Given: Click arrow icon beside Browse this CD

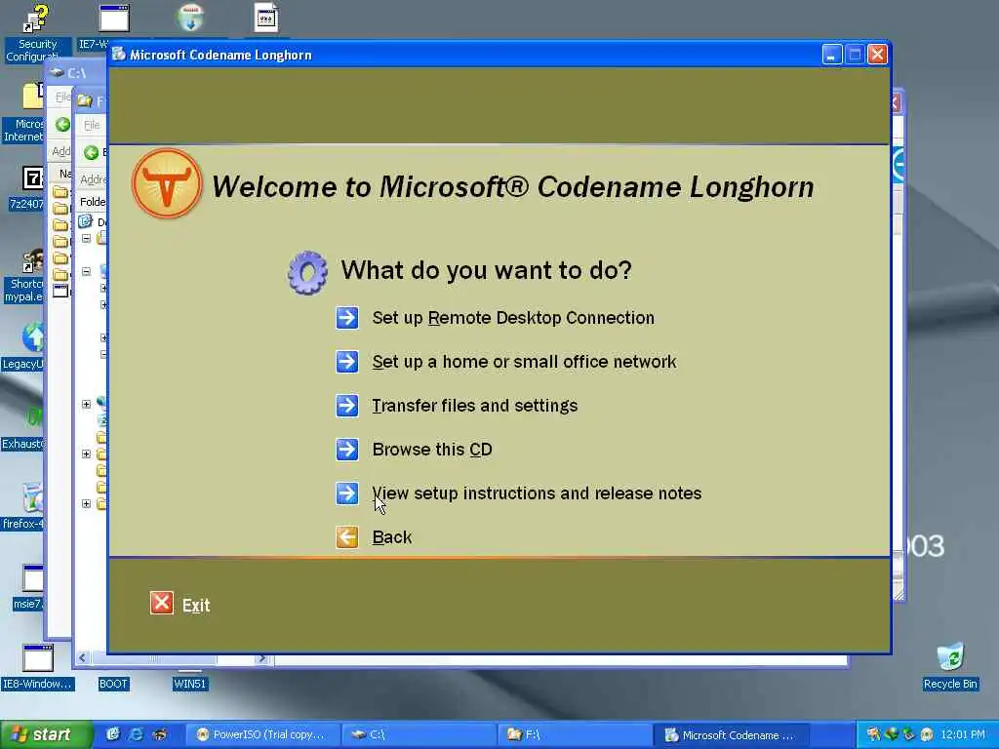Looking at the screenshot, I should (x=347, y=449).
